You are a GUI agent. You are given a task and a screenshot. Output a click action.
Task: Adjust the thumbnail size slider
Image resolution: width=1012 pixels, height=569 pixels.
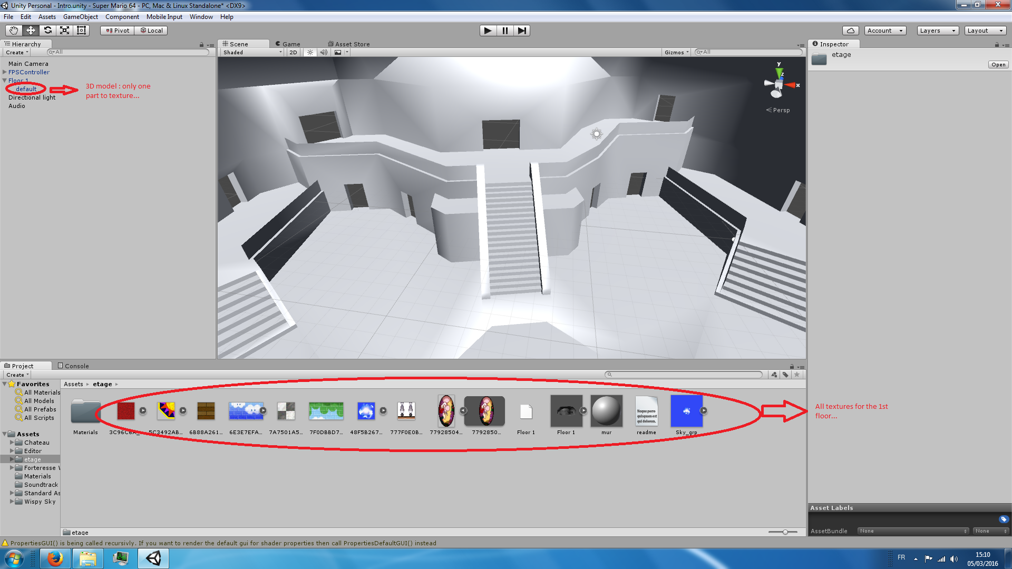click(x=785, y=532)
